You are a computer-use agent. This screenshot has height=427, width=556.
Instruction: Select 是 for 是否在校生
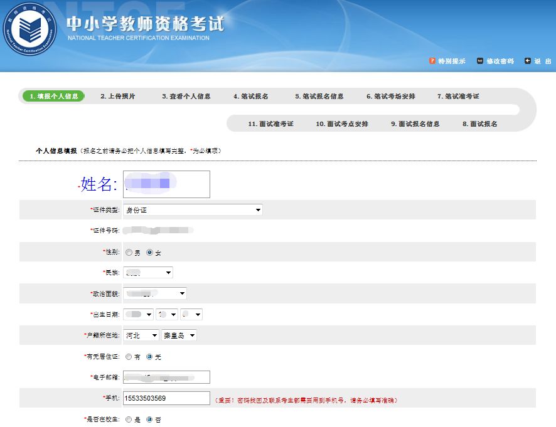tap(129, 419)
